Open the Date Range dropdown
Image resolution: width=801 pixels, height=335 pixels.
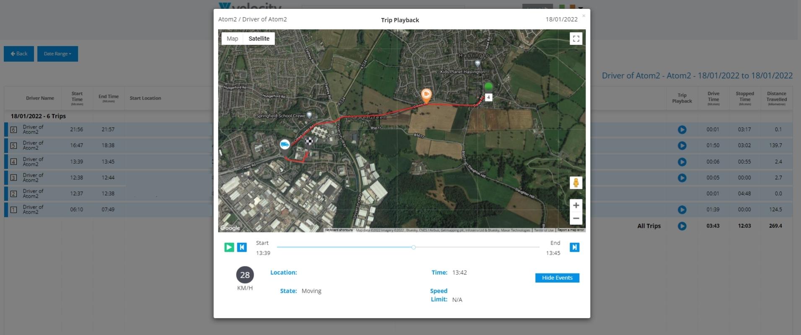pyautogui.click(x=57, y=54)
